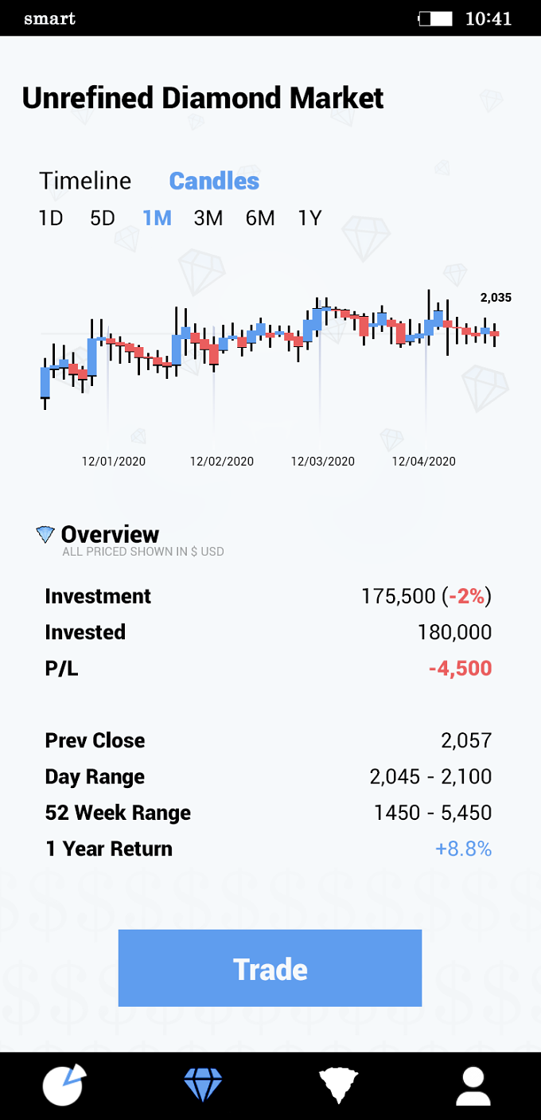Open the portfolio pie chart tab

tap(64, 1084)
